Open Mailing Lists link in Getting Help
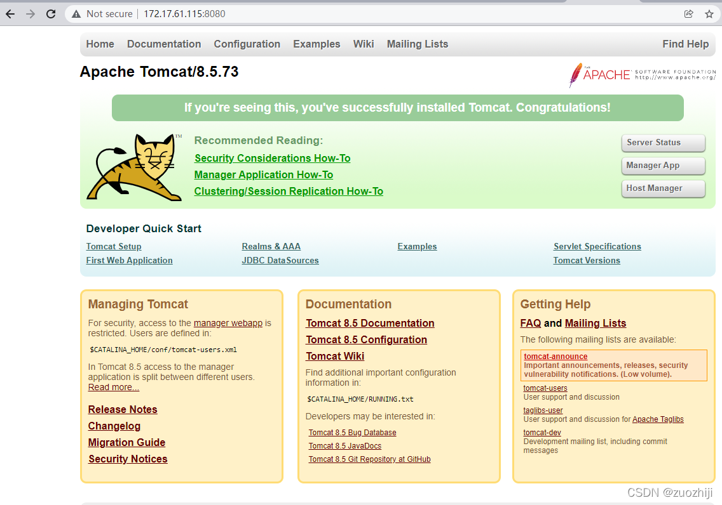This screenshot has height=505, width=722. (x=596, y=323)
